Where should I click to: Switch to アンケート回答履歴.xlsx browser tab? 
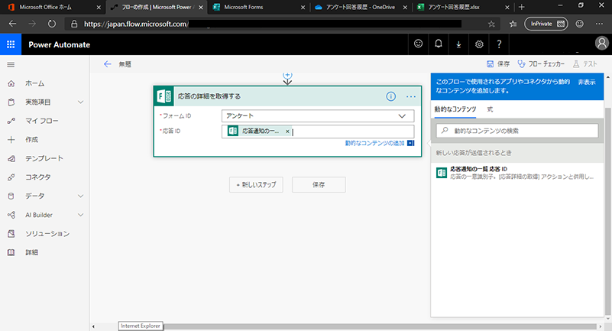point(454,7)
